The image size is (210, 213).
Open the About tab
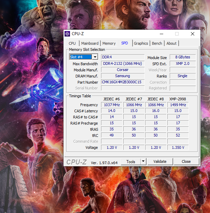[171, 43]
